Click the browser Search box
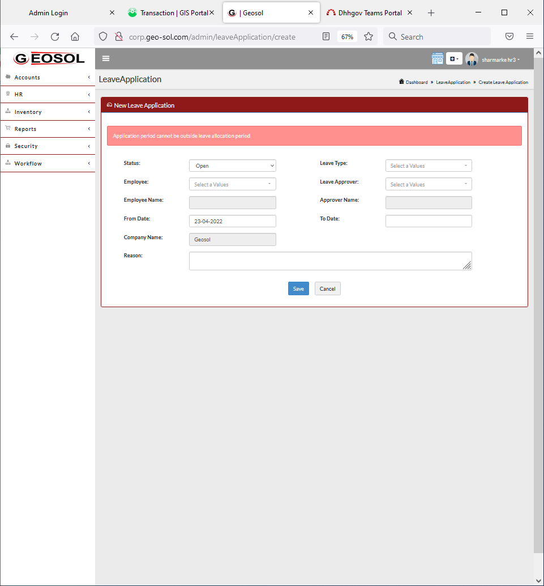Viewport: 544px width, 586px height. tap(437, 37)
